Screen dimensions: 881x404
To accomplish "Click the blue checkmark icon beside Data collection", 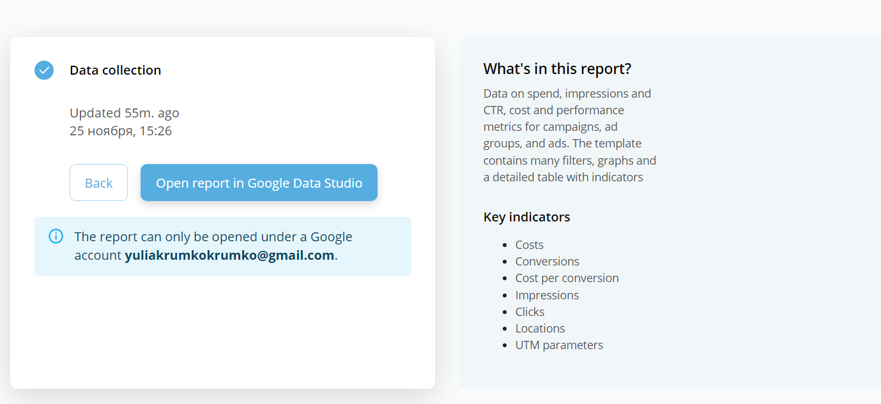I will pyautogui.click(x=43, y=70).
